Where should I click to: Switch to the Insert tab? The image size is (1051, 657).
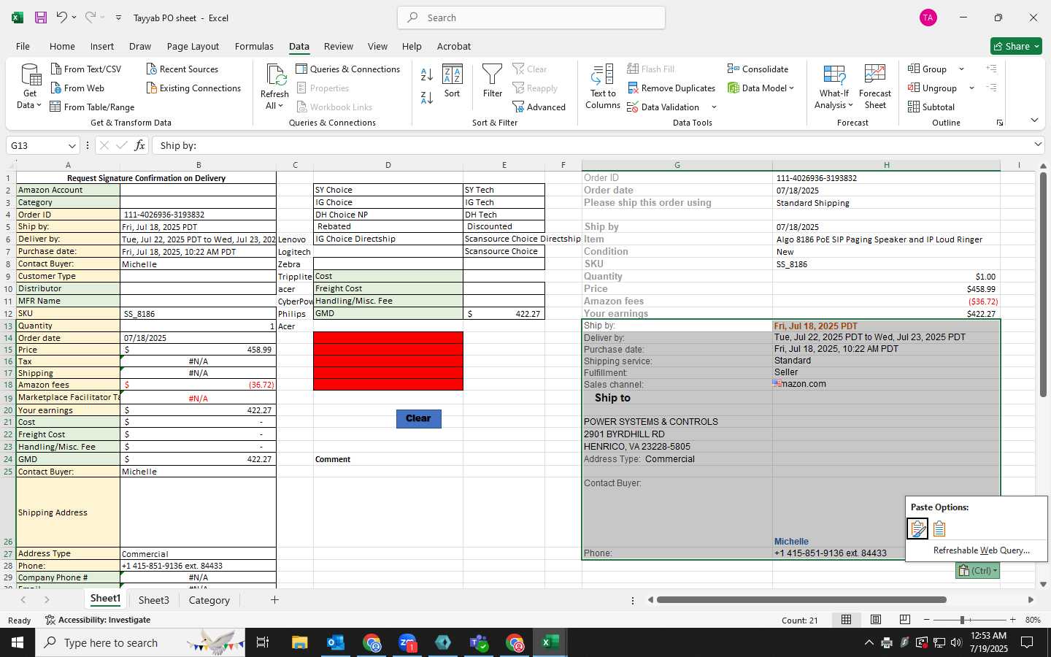click(102, 46)
